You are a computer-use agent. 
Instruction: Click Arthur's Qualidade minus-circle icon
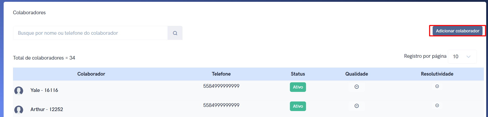[x=357, y=106]
